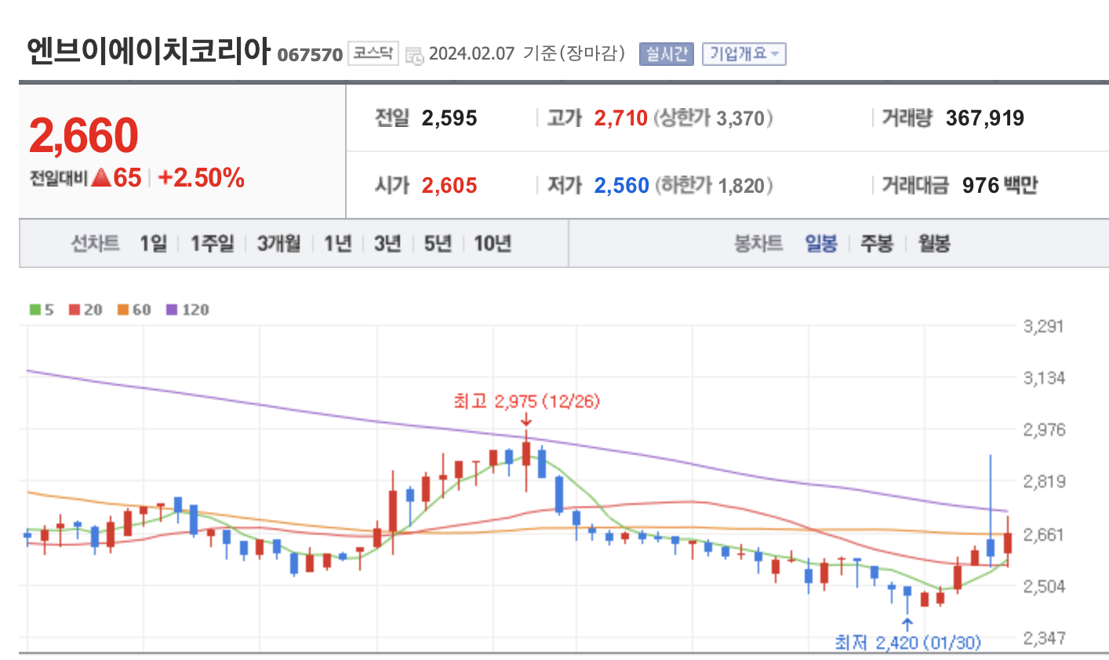Screen dimensions: 1109x660
Task: Click the 봉차트 label
Action: pyautogui.click(x=758, y=244)
